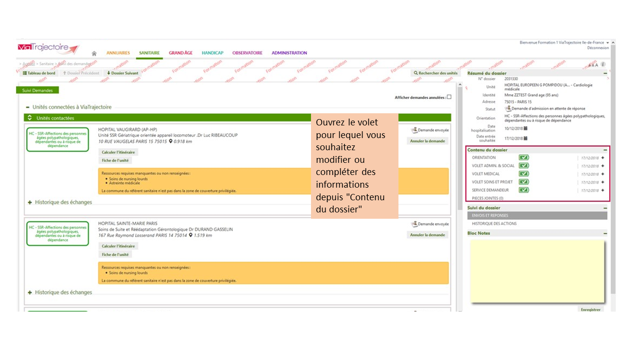Expand the VOLET ADMIN. & SOCIAL plus sign
Screen dimensions: 622x350
[x=603, y=166]
